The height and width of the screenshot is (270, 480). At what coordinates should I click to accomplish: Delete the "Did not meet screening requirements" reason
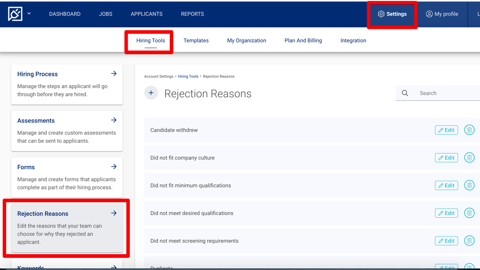click(x=469, y=241)
